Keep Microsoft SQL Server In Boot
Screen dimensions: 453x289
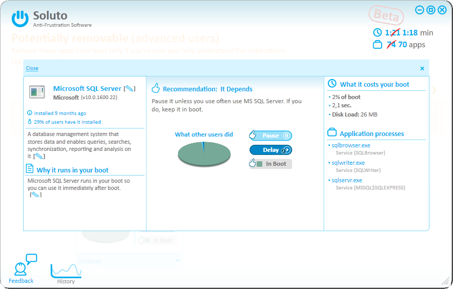[x=271, y=164]
